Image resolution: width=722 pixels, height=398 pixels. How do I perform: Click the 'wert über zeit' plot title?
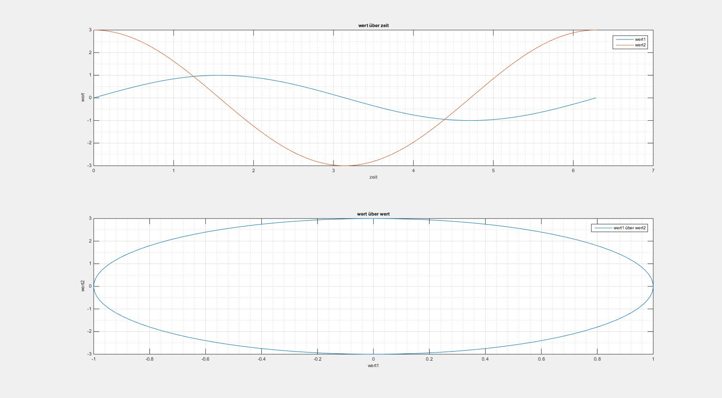point(373,25)
